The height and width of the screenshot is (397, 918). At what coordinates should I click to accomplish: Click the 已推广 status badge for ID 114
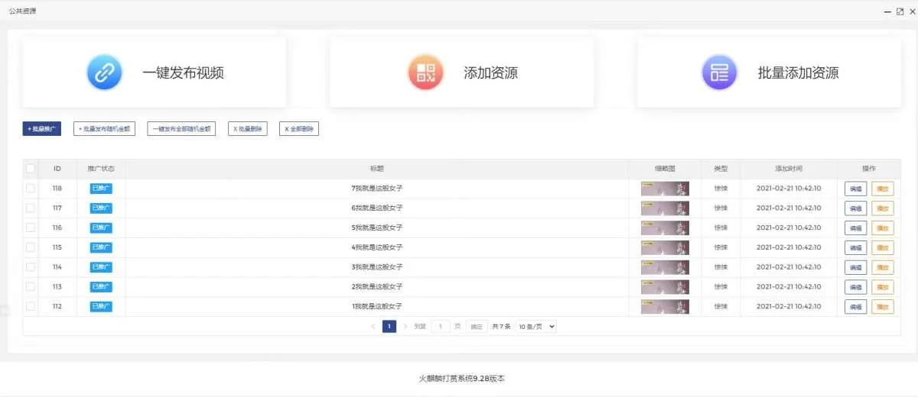pos(101,267)
